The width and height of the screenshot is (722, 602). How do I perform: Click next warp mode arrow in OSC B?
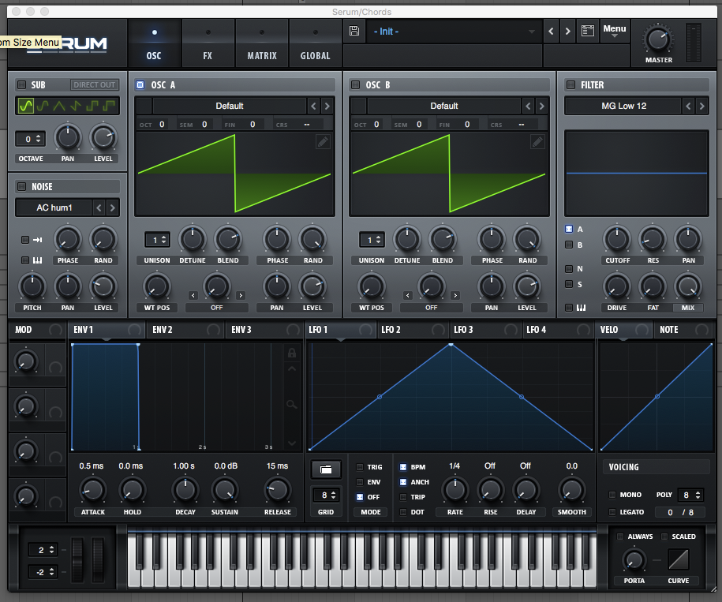pyautogui.click(x=455, y=295)
